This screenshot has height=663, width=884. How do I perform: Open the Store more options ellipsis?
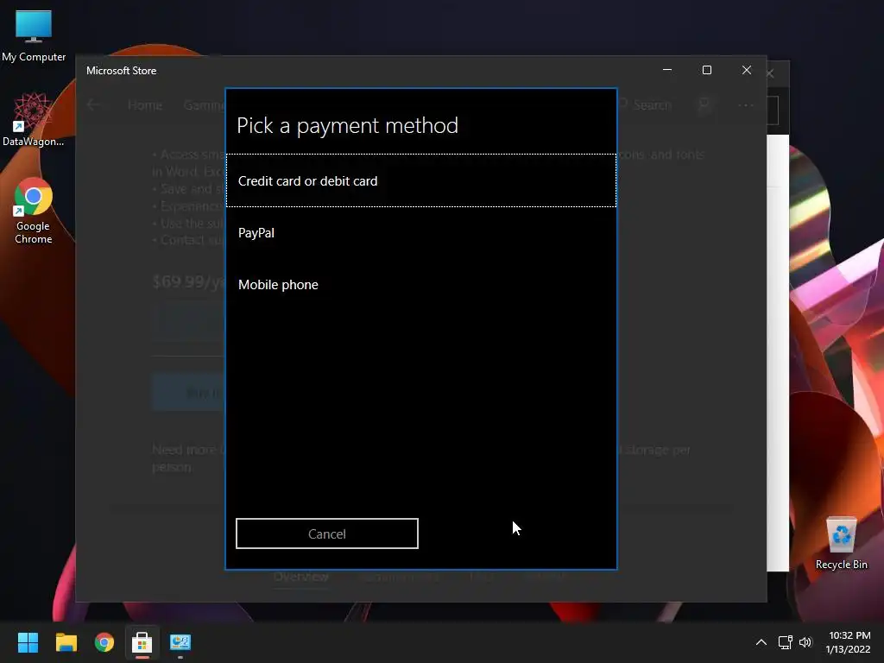pyautogui.click(x=746, y=104)
